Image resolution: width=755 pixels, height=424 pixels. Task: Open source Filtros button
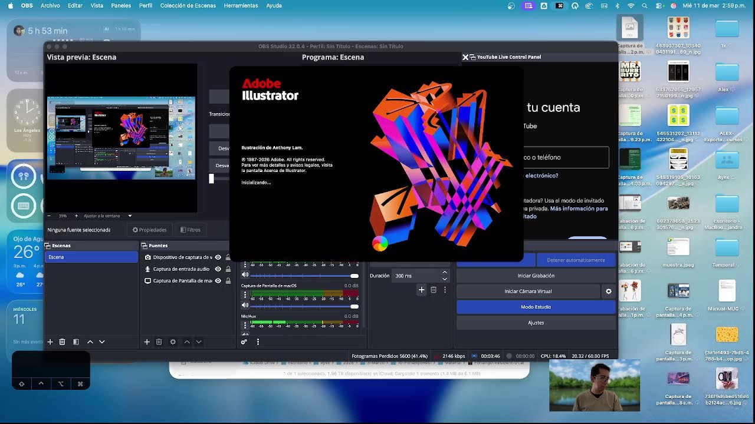point(191,230)
